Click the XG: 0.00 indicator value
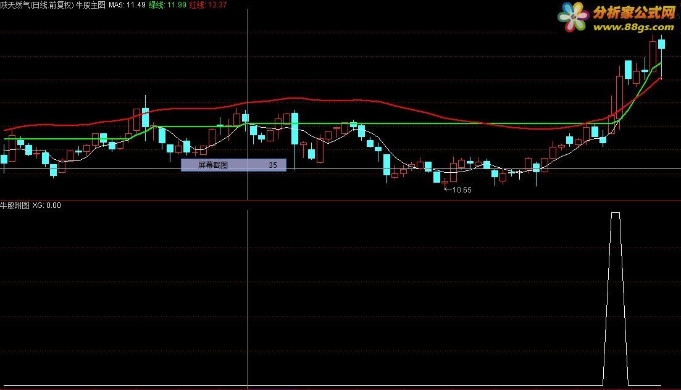Image resolution: width=681 pixels, height=390 pixels. coord(47,205)
